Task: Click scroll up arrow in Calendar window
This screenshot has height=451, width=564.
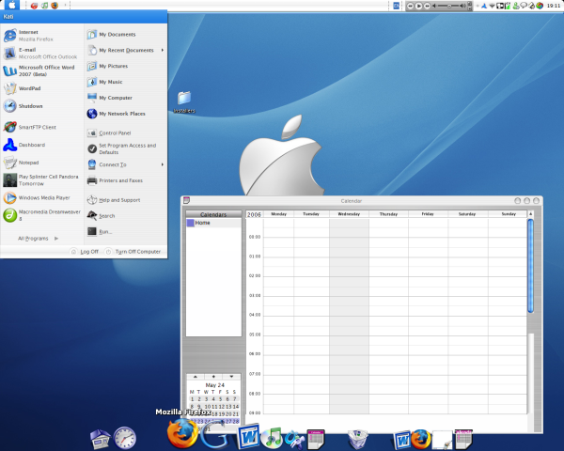Action: (530, 214)
